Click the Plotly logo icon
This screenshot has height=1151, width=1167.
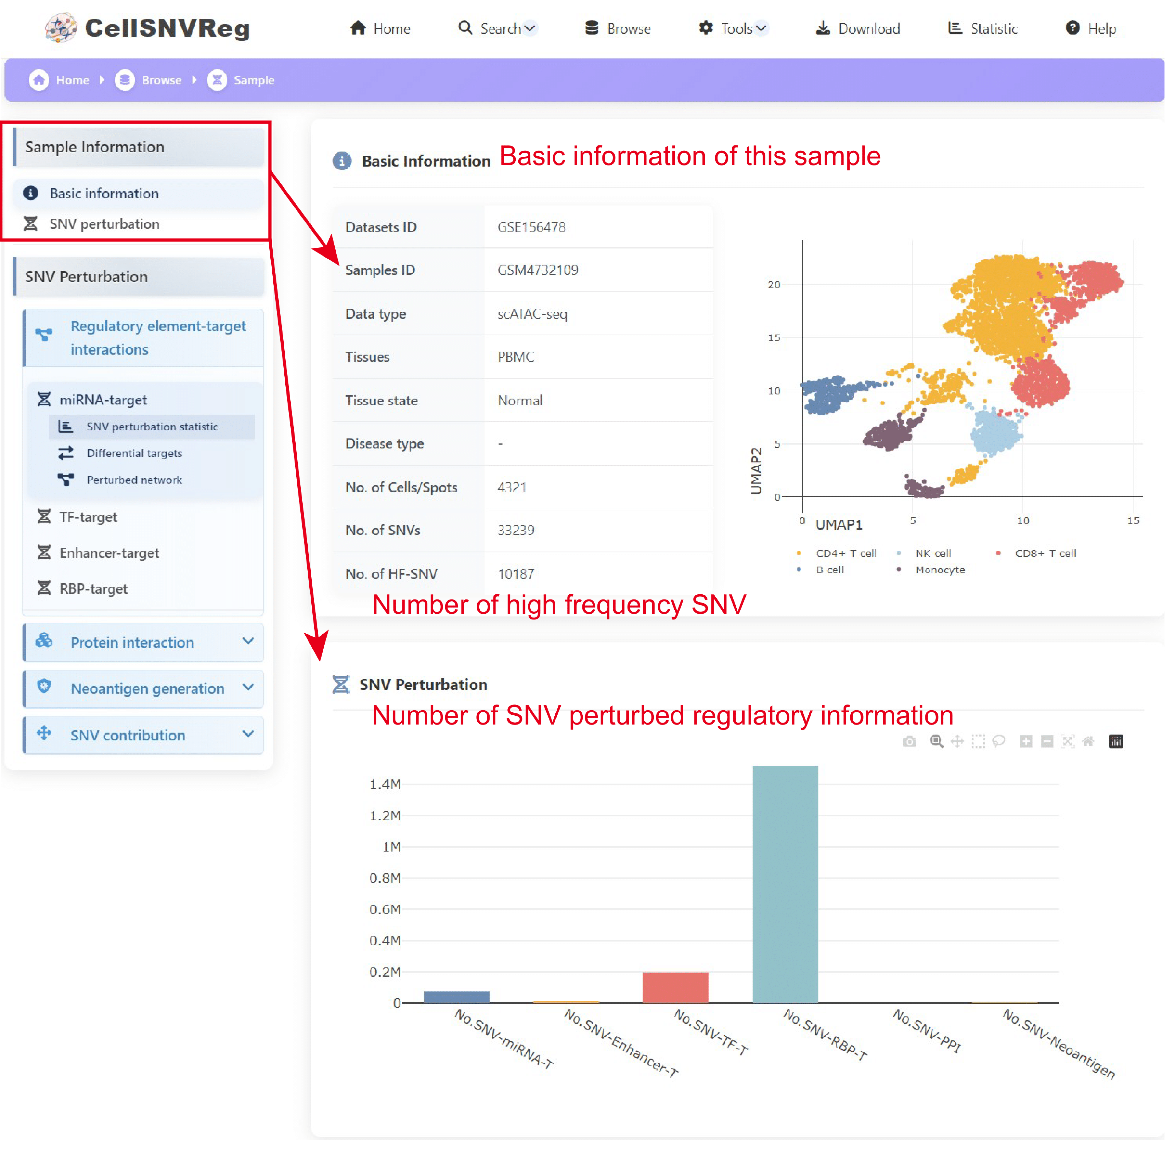click(1116, 742)
